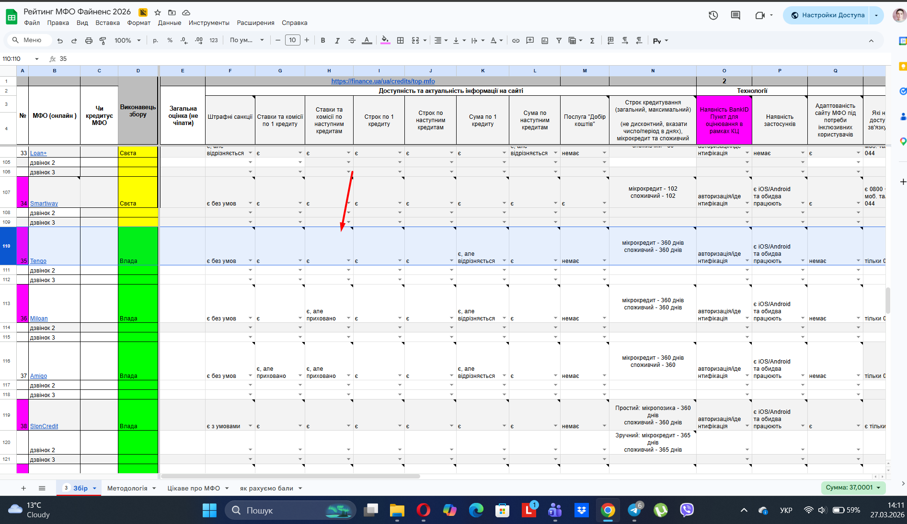Viewport: 907px width, 524px height.
Task: Toggle Italic formatting
Action: [337, 41]
